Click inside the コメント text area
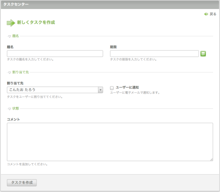This screenshot has width=220, height=192. click(x=110, y=142)
